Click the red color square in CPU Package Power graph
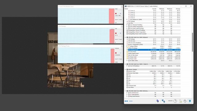 (116, 53)
